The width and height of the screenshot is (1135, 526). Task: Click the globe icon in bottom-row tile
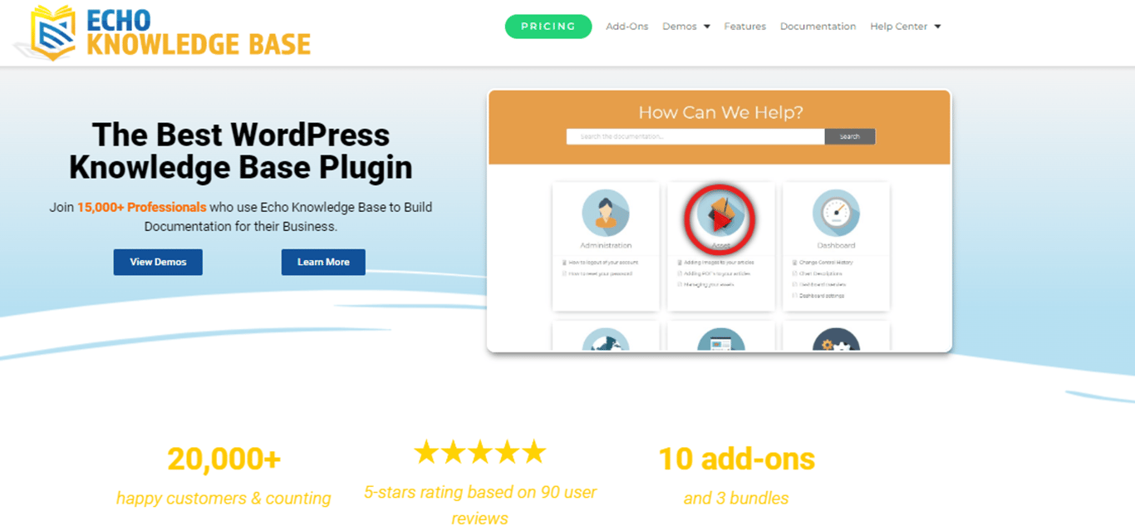pos(606,339)
